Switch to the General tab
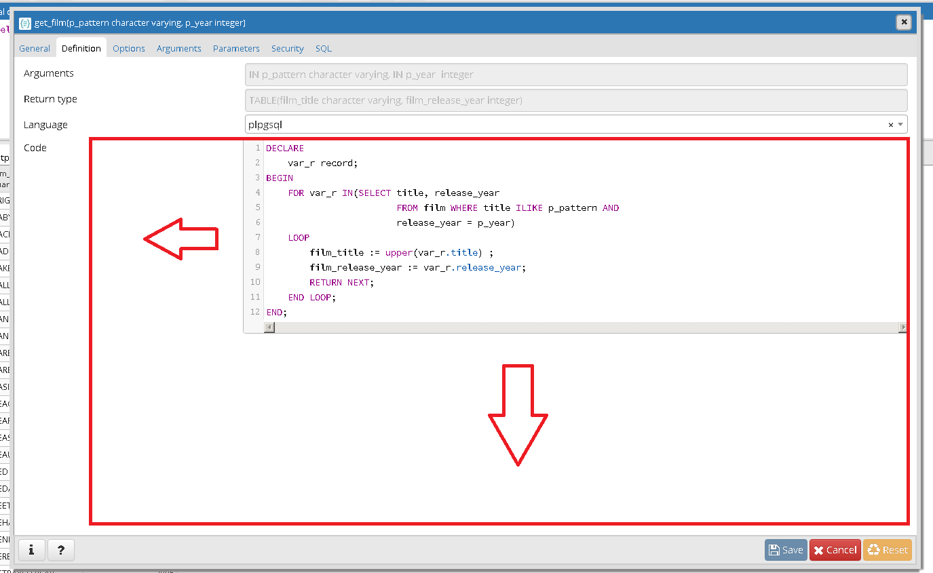Viewport: 933px width, 573px height. point(35,48)
